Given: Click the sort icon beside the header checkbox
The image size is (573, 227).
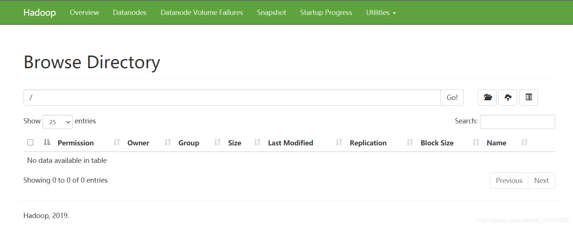Looking at the screenshot, I should pyautogui.click(x=47, y=142).
